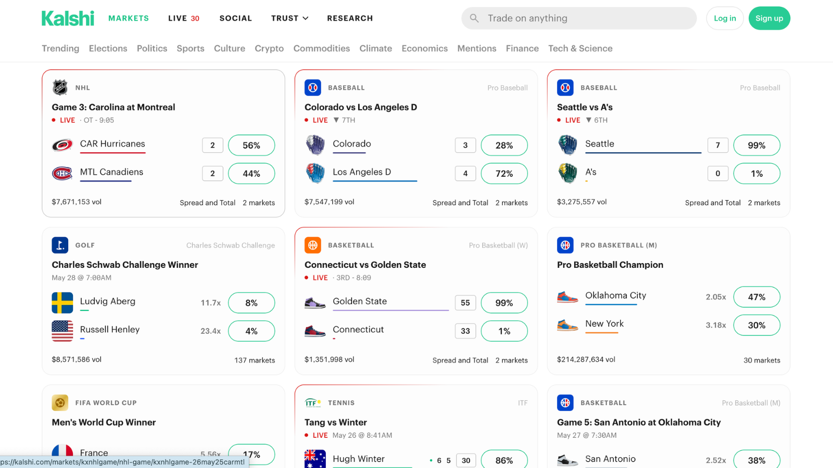Select the CAR Hurricanes 56% button
Viewport: 833px width, 468px height.
click(251, 145)
